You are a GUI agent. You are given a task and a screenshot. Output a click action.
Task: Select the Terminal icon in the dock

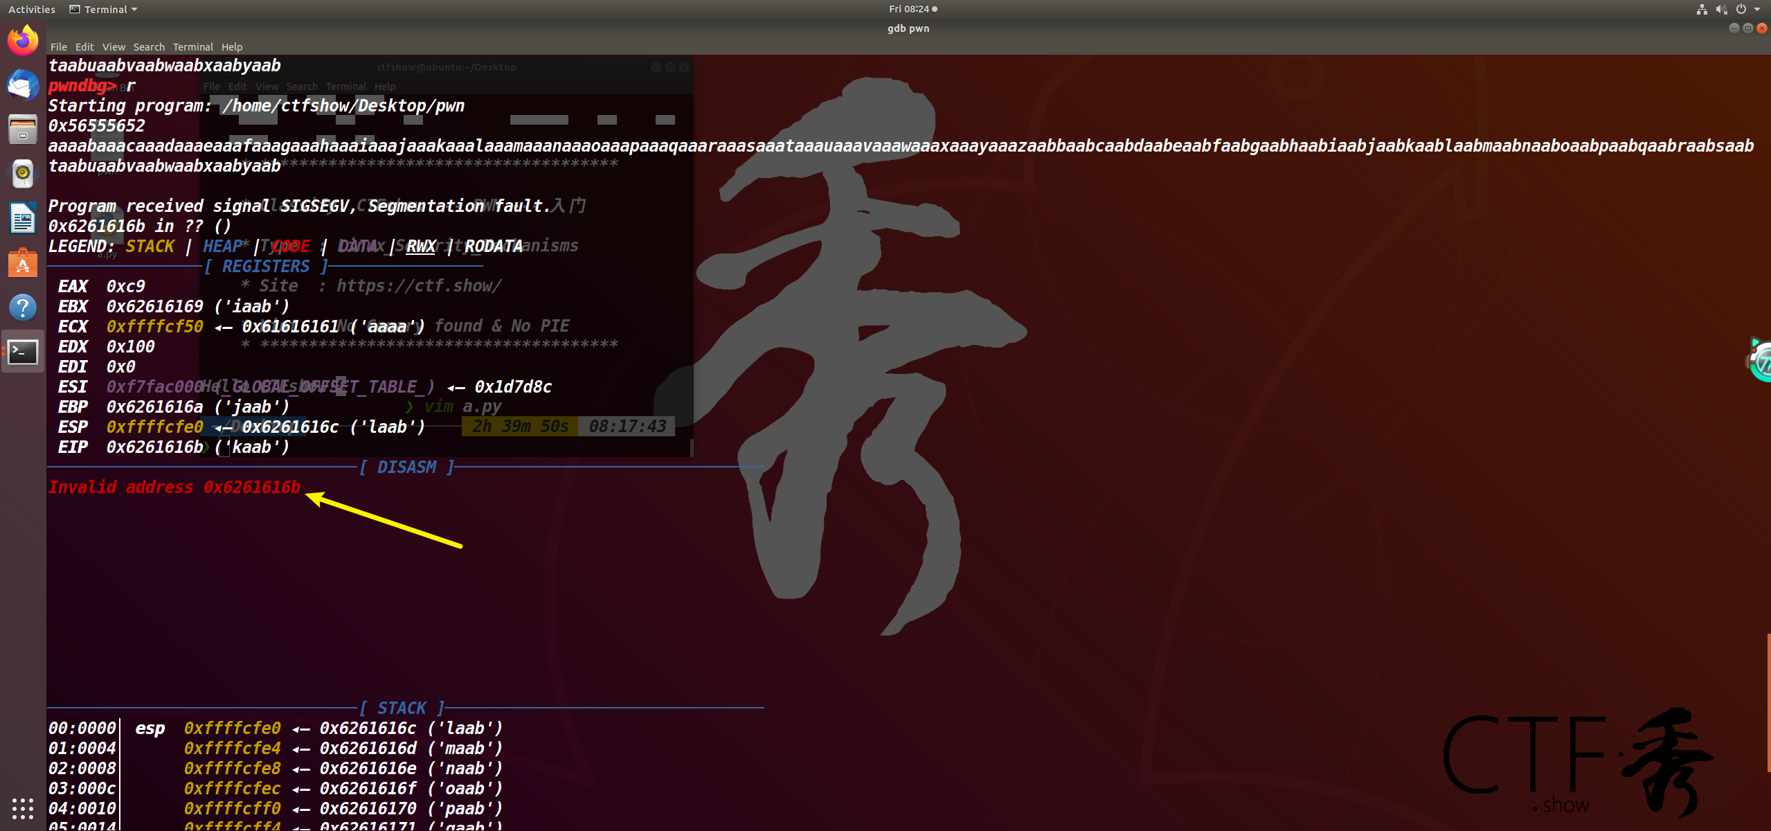[23, 352]
